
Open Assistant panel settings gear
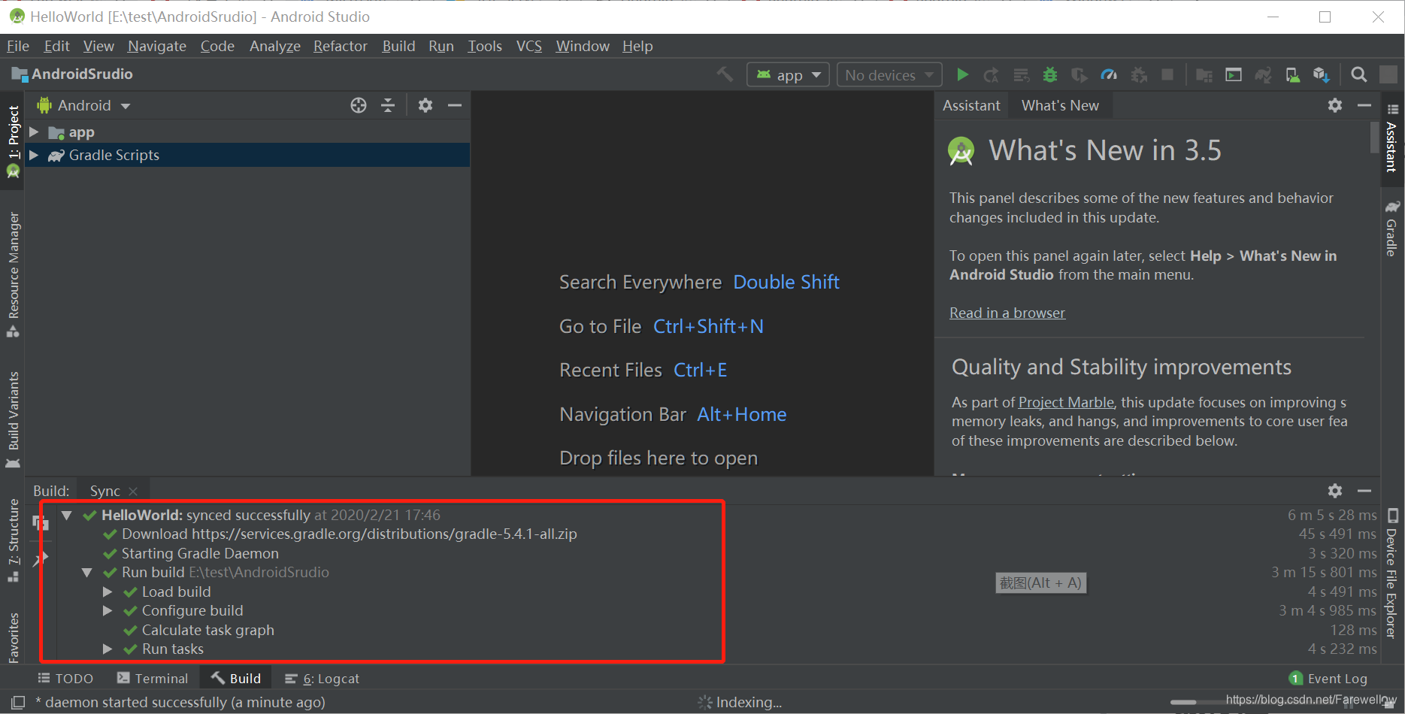(x=1335, y=105)
